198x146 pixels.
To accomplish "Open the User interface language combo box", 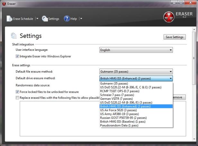I will pos(136,50).
